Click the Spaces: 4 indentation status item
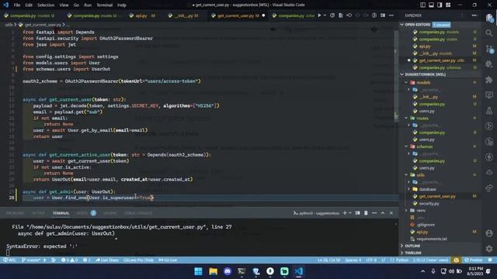Screen dimensions: 497x279 tap(353, 260)
